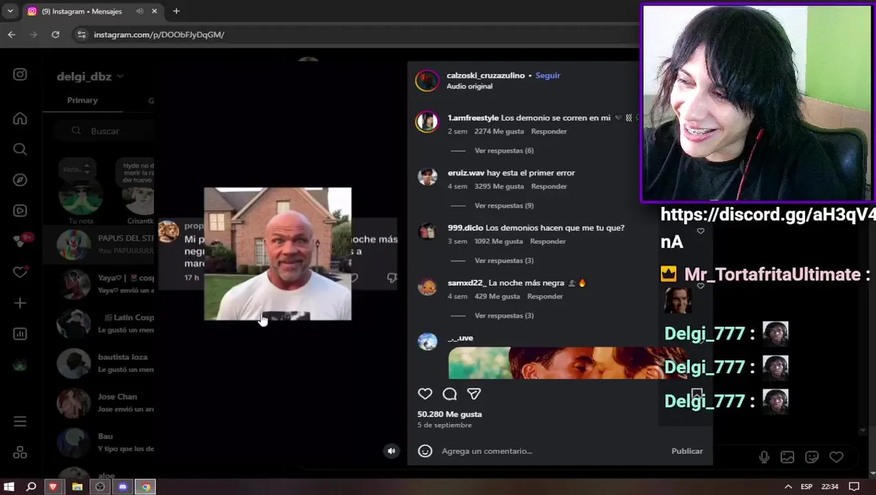Click the comment bubble icon under post
This screenshot has width=876, height=495.
click(x=450, y=394)
